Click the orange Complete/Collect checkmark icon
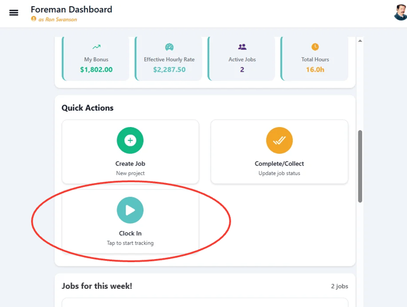 click(279, 140)
